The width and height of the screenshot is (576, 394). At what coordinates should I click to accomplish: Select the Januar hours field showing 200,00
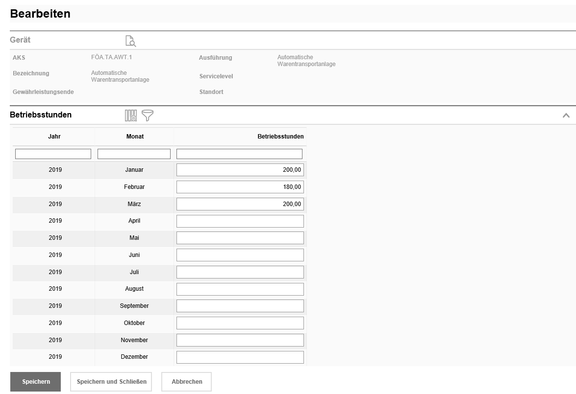240,170
